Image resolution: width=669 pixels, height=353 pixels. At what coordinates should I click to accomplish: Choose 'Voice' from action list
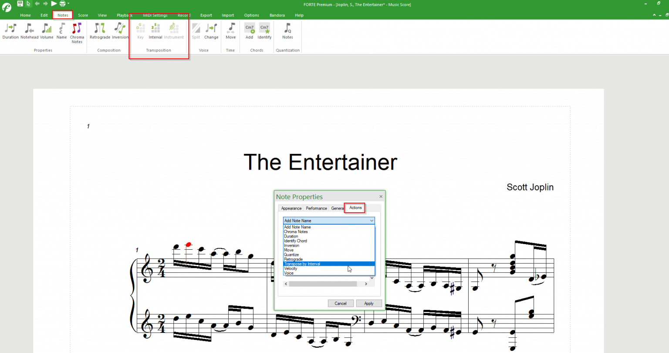click(x=329, y=273)
